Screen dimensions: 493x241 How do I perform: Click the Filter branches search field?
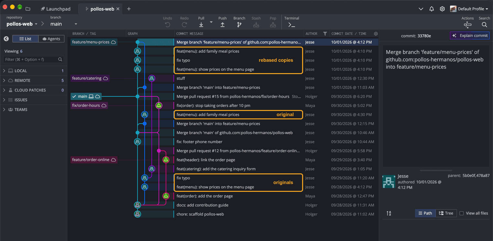tap(34, 60)
